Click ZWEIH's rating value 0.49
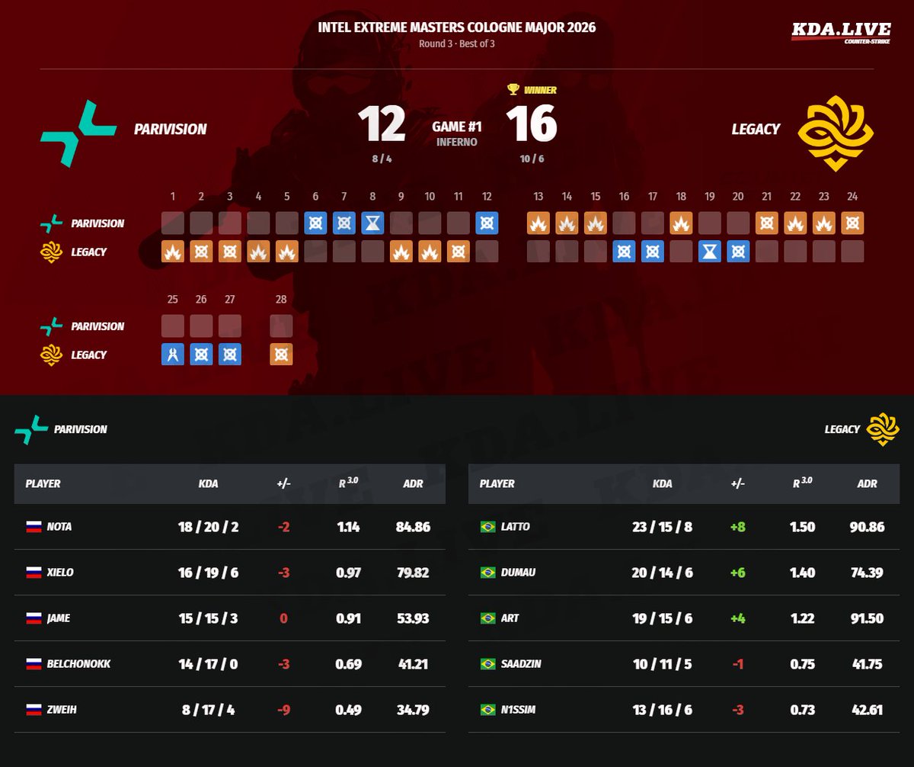 349,710
